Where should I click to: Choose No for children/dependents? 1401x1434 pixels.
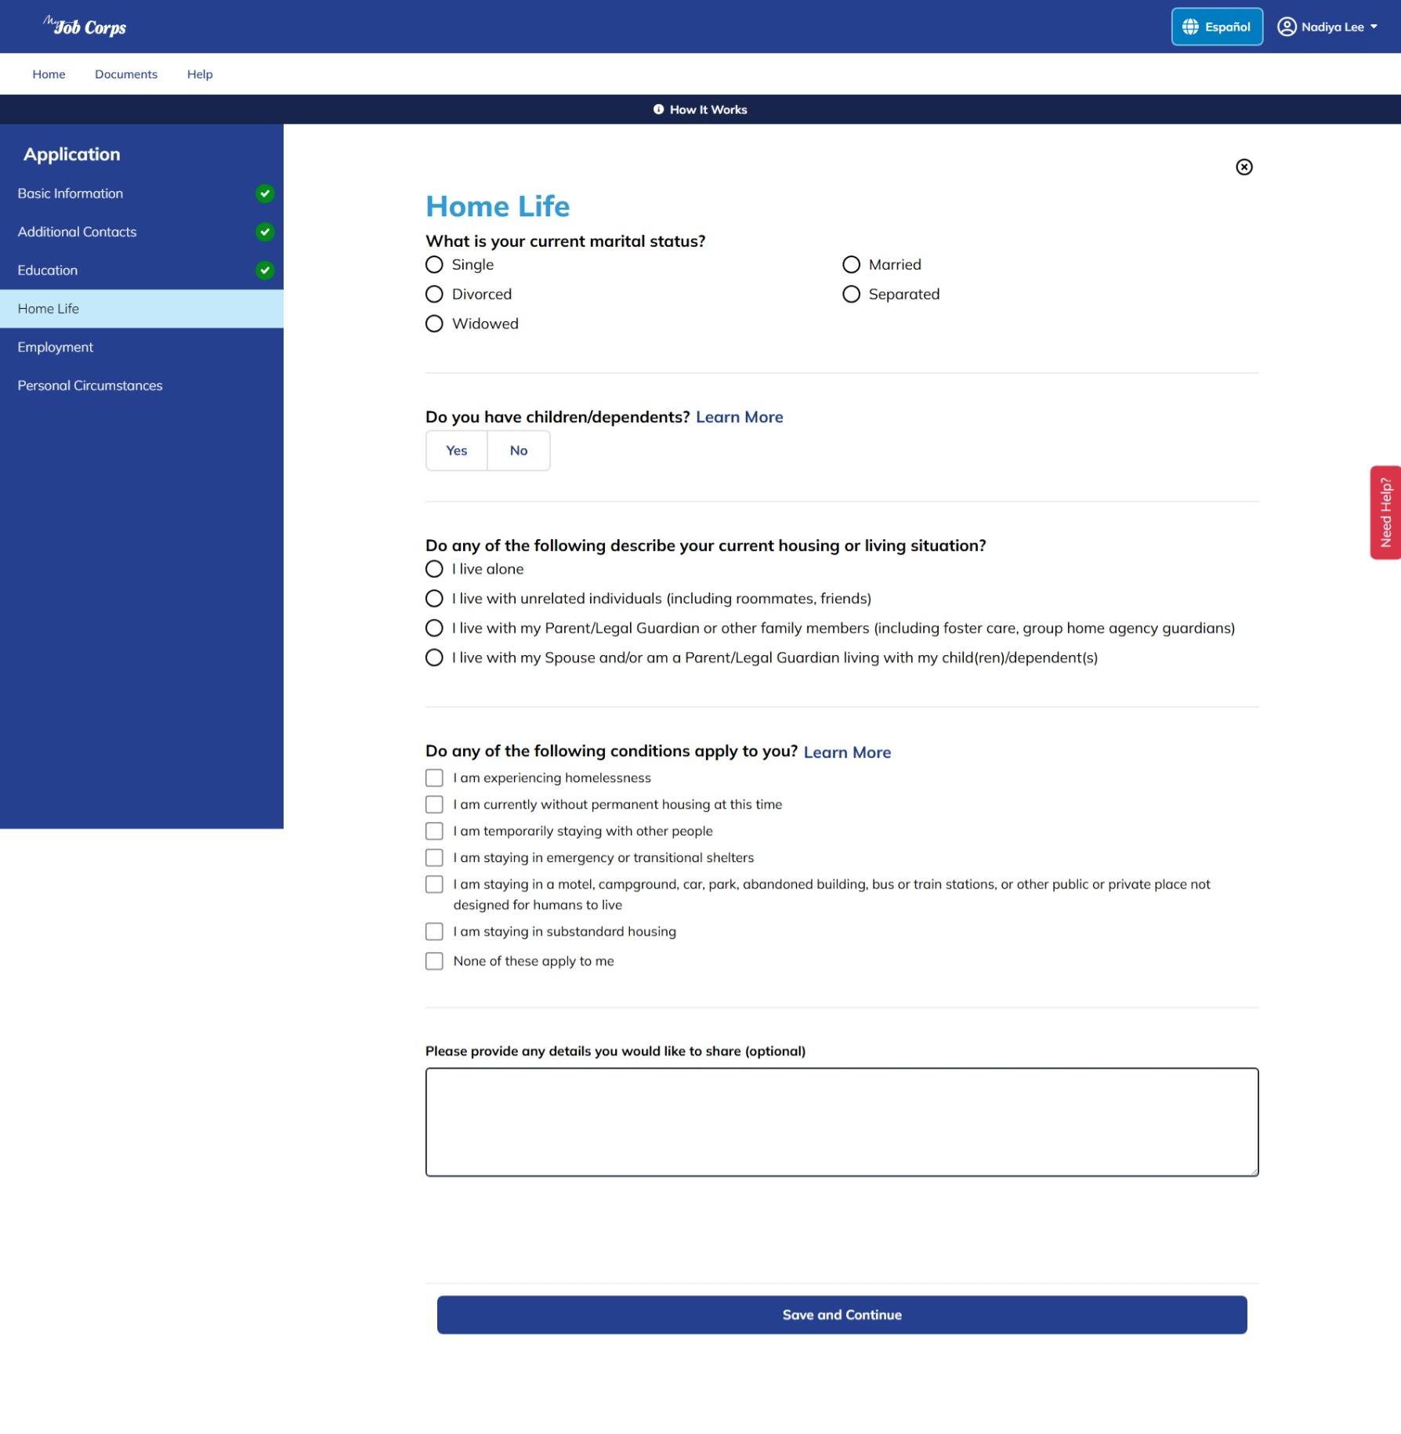[519, 451]
